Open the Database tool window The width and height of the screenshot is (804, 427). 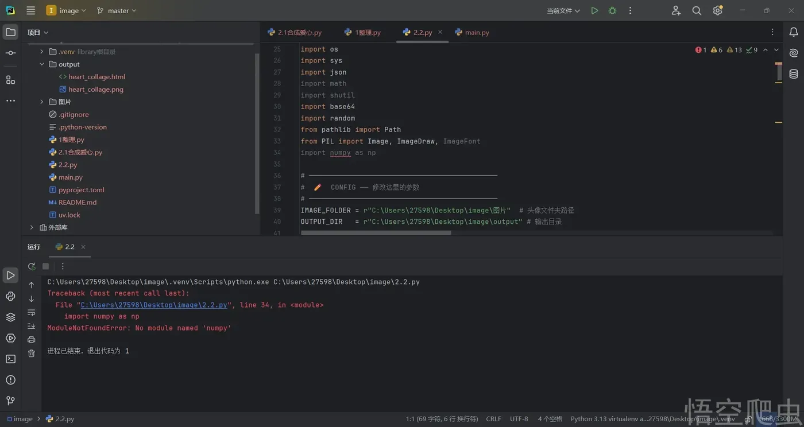[x=794, y=73]
